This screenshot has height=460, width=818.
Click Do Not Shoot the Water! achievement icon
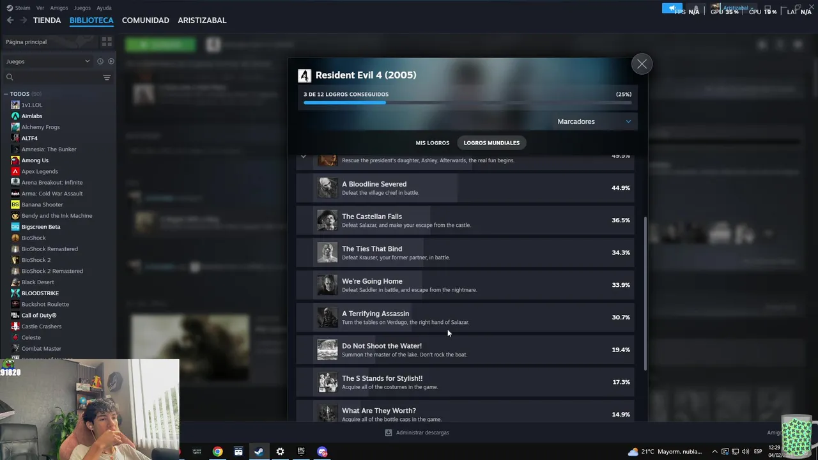pos(327,349)
